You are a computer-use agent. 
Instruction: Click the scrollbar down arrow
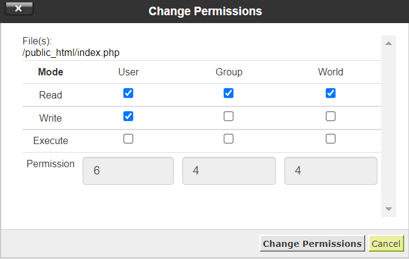pos(388,209)
